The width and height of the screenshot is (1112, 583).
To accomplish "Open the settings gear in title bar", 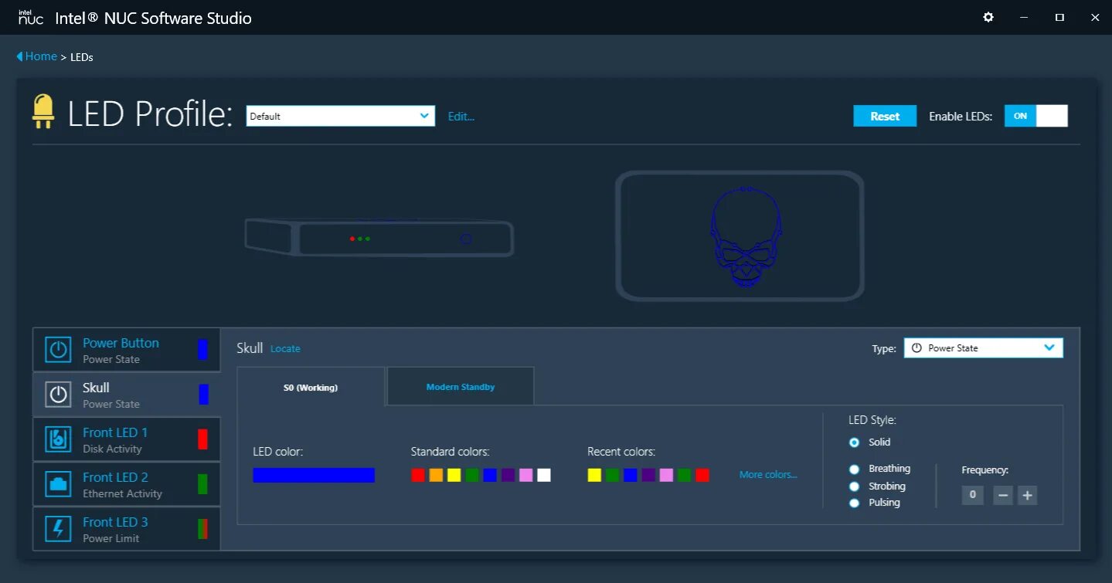I will [988, 17].
